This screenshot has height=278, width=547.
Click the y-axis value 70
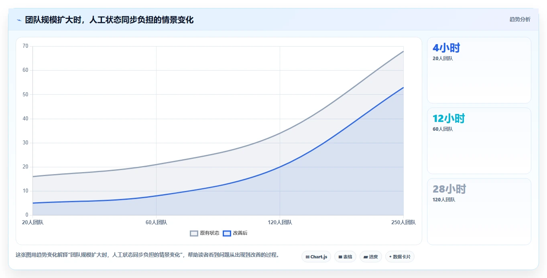25,46
